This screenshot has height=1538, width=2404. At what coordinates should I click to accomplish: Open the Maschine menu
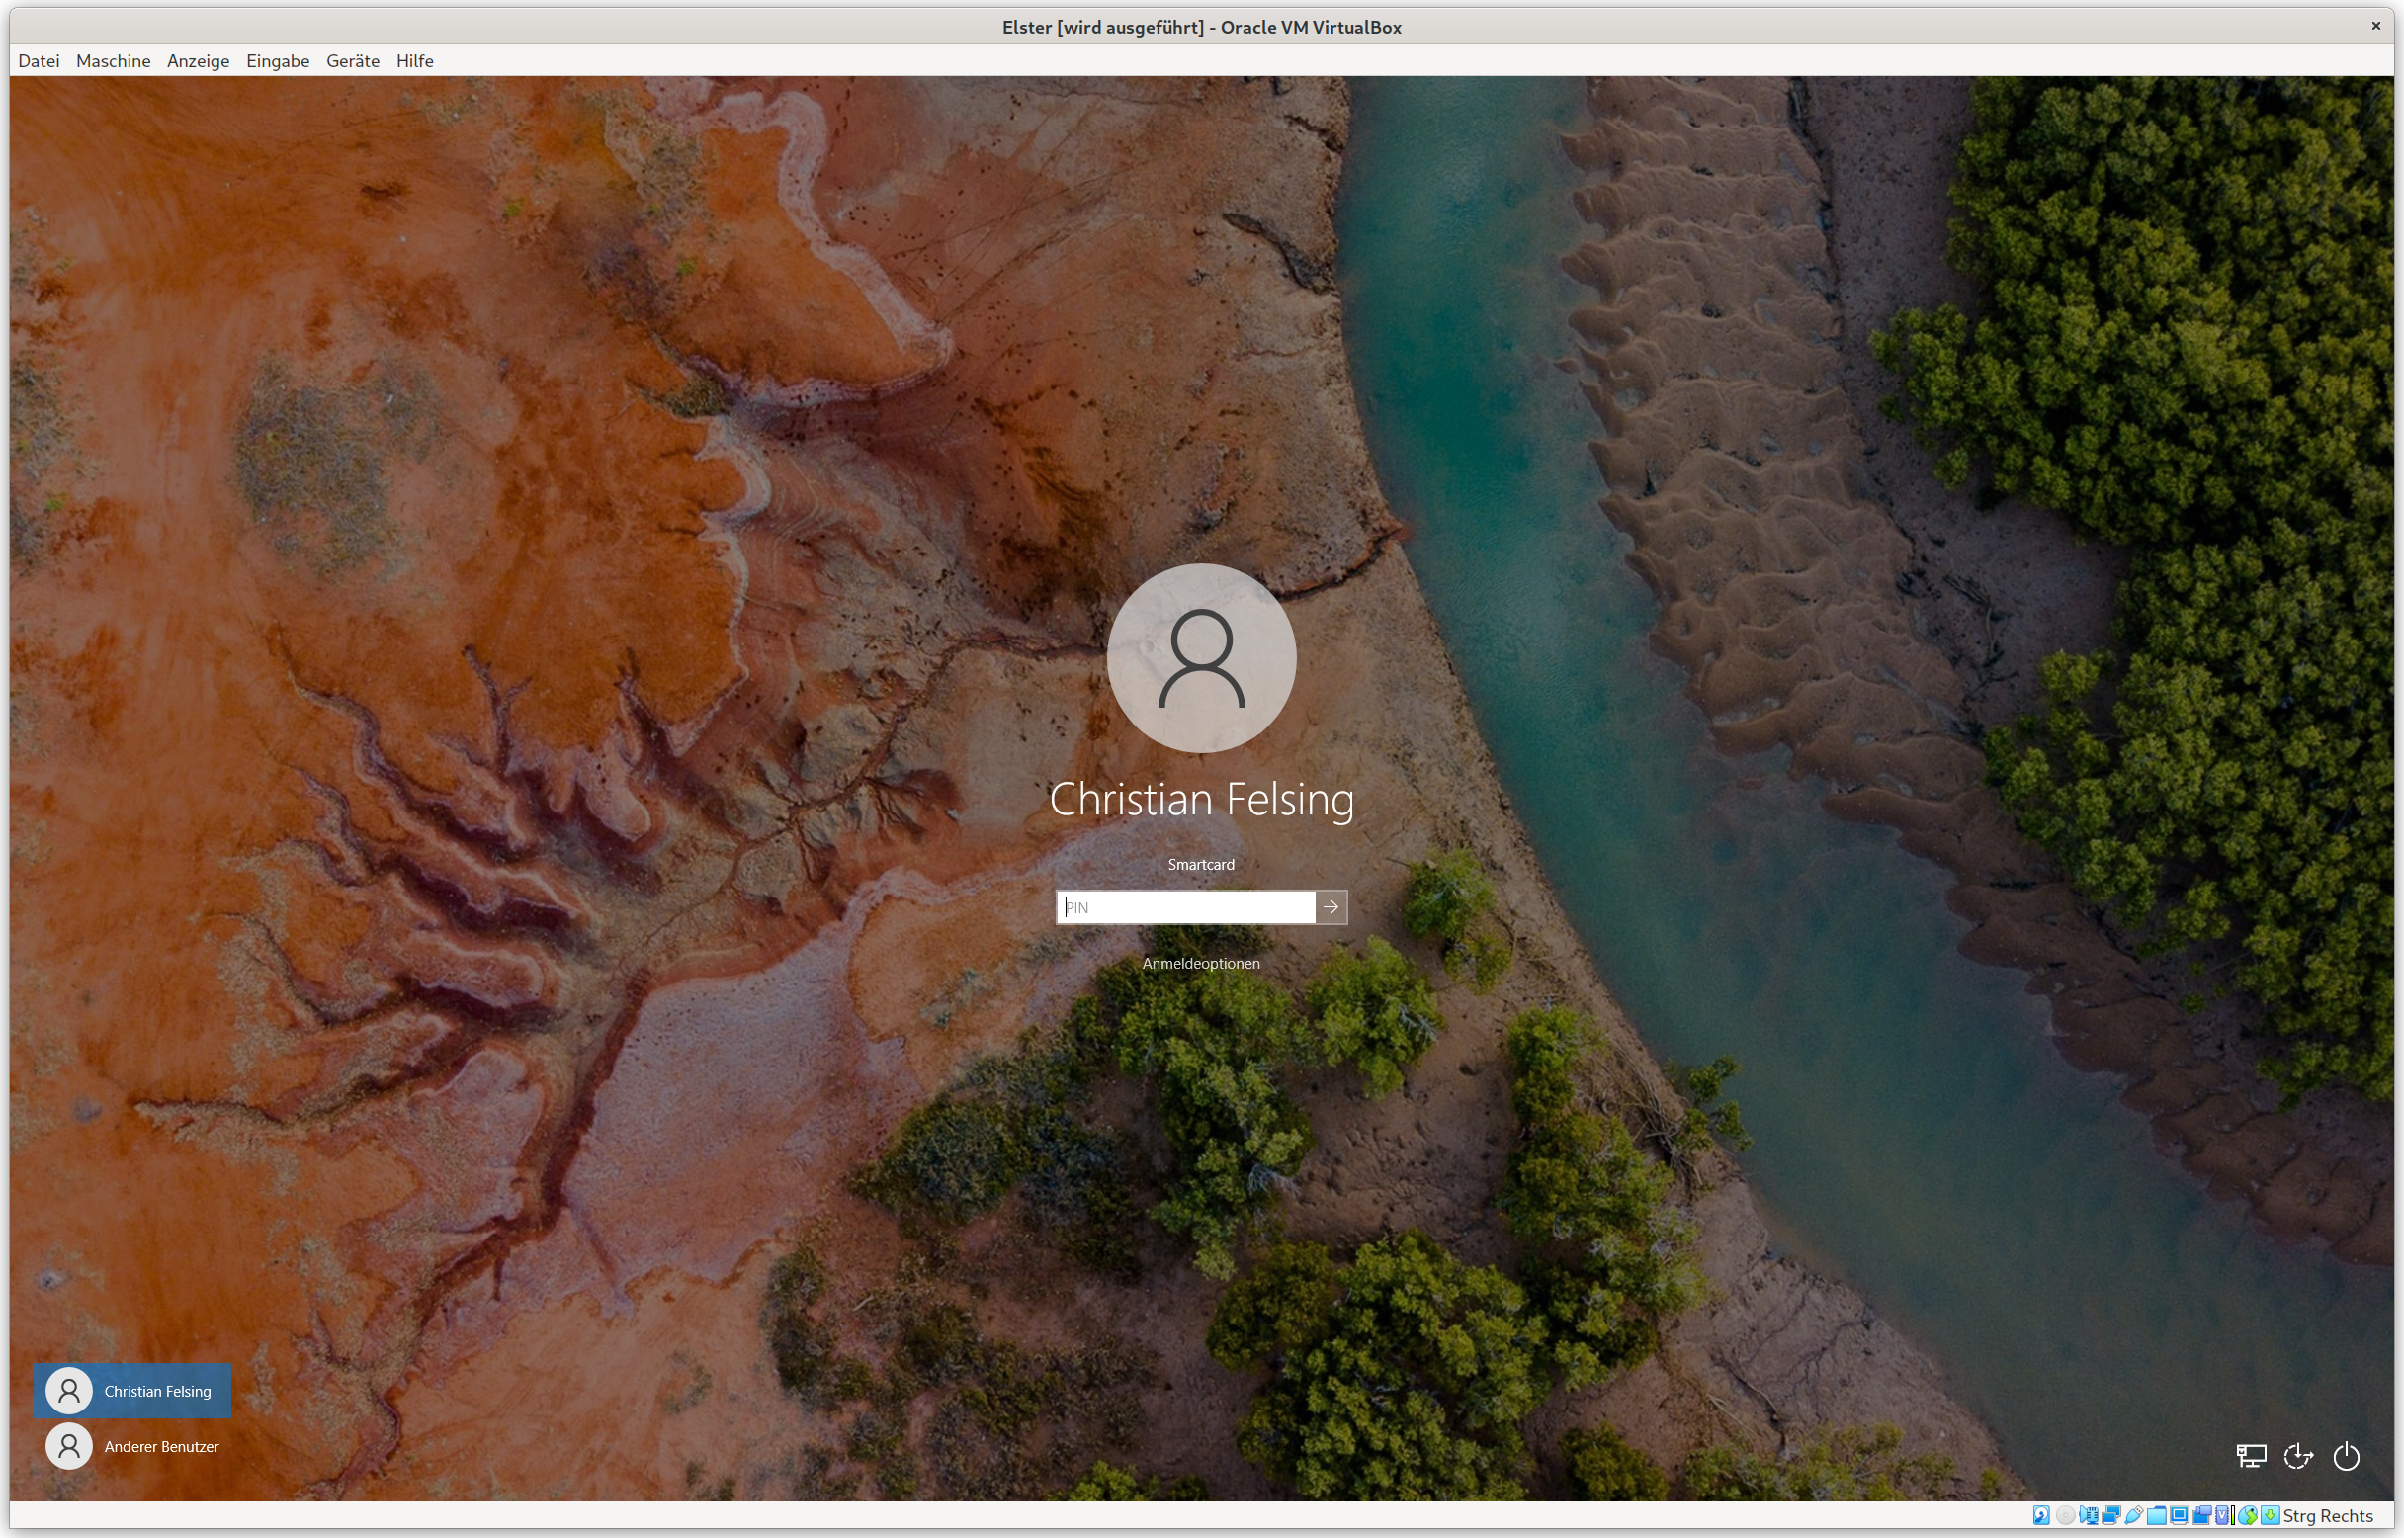point(112,61)
